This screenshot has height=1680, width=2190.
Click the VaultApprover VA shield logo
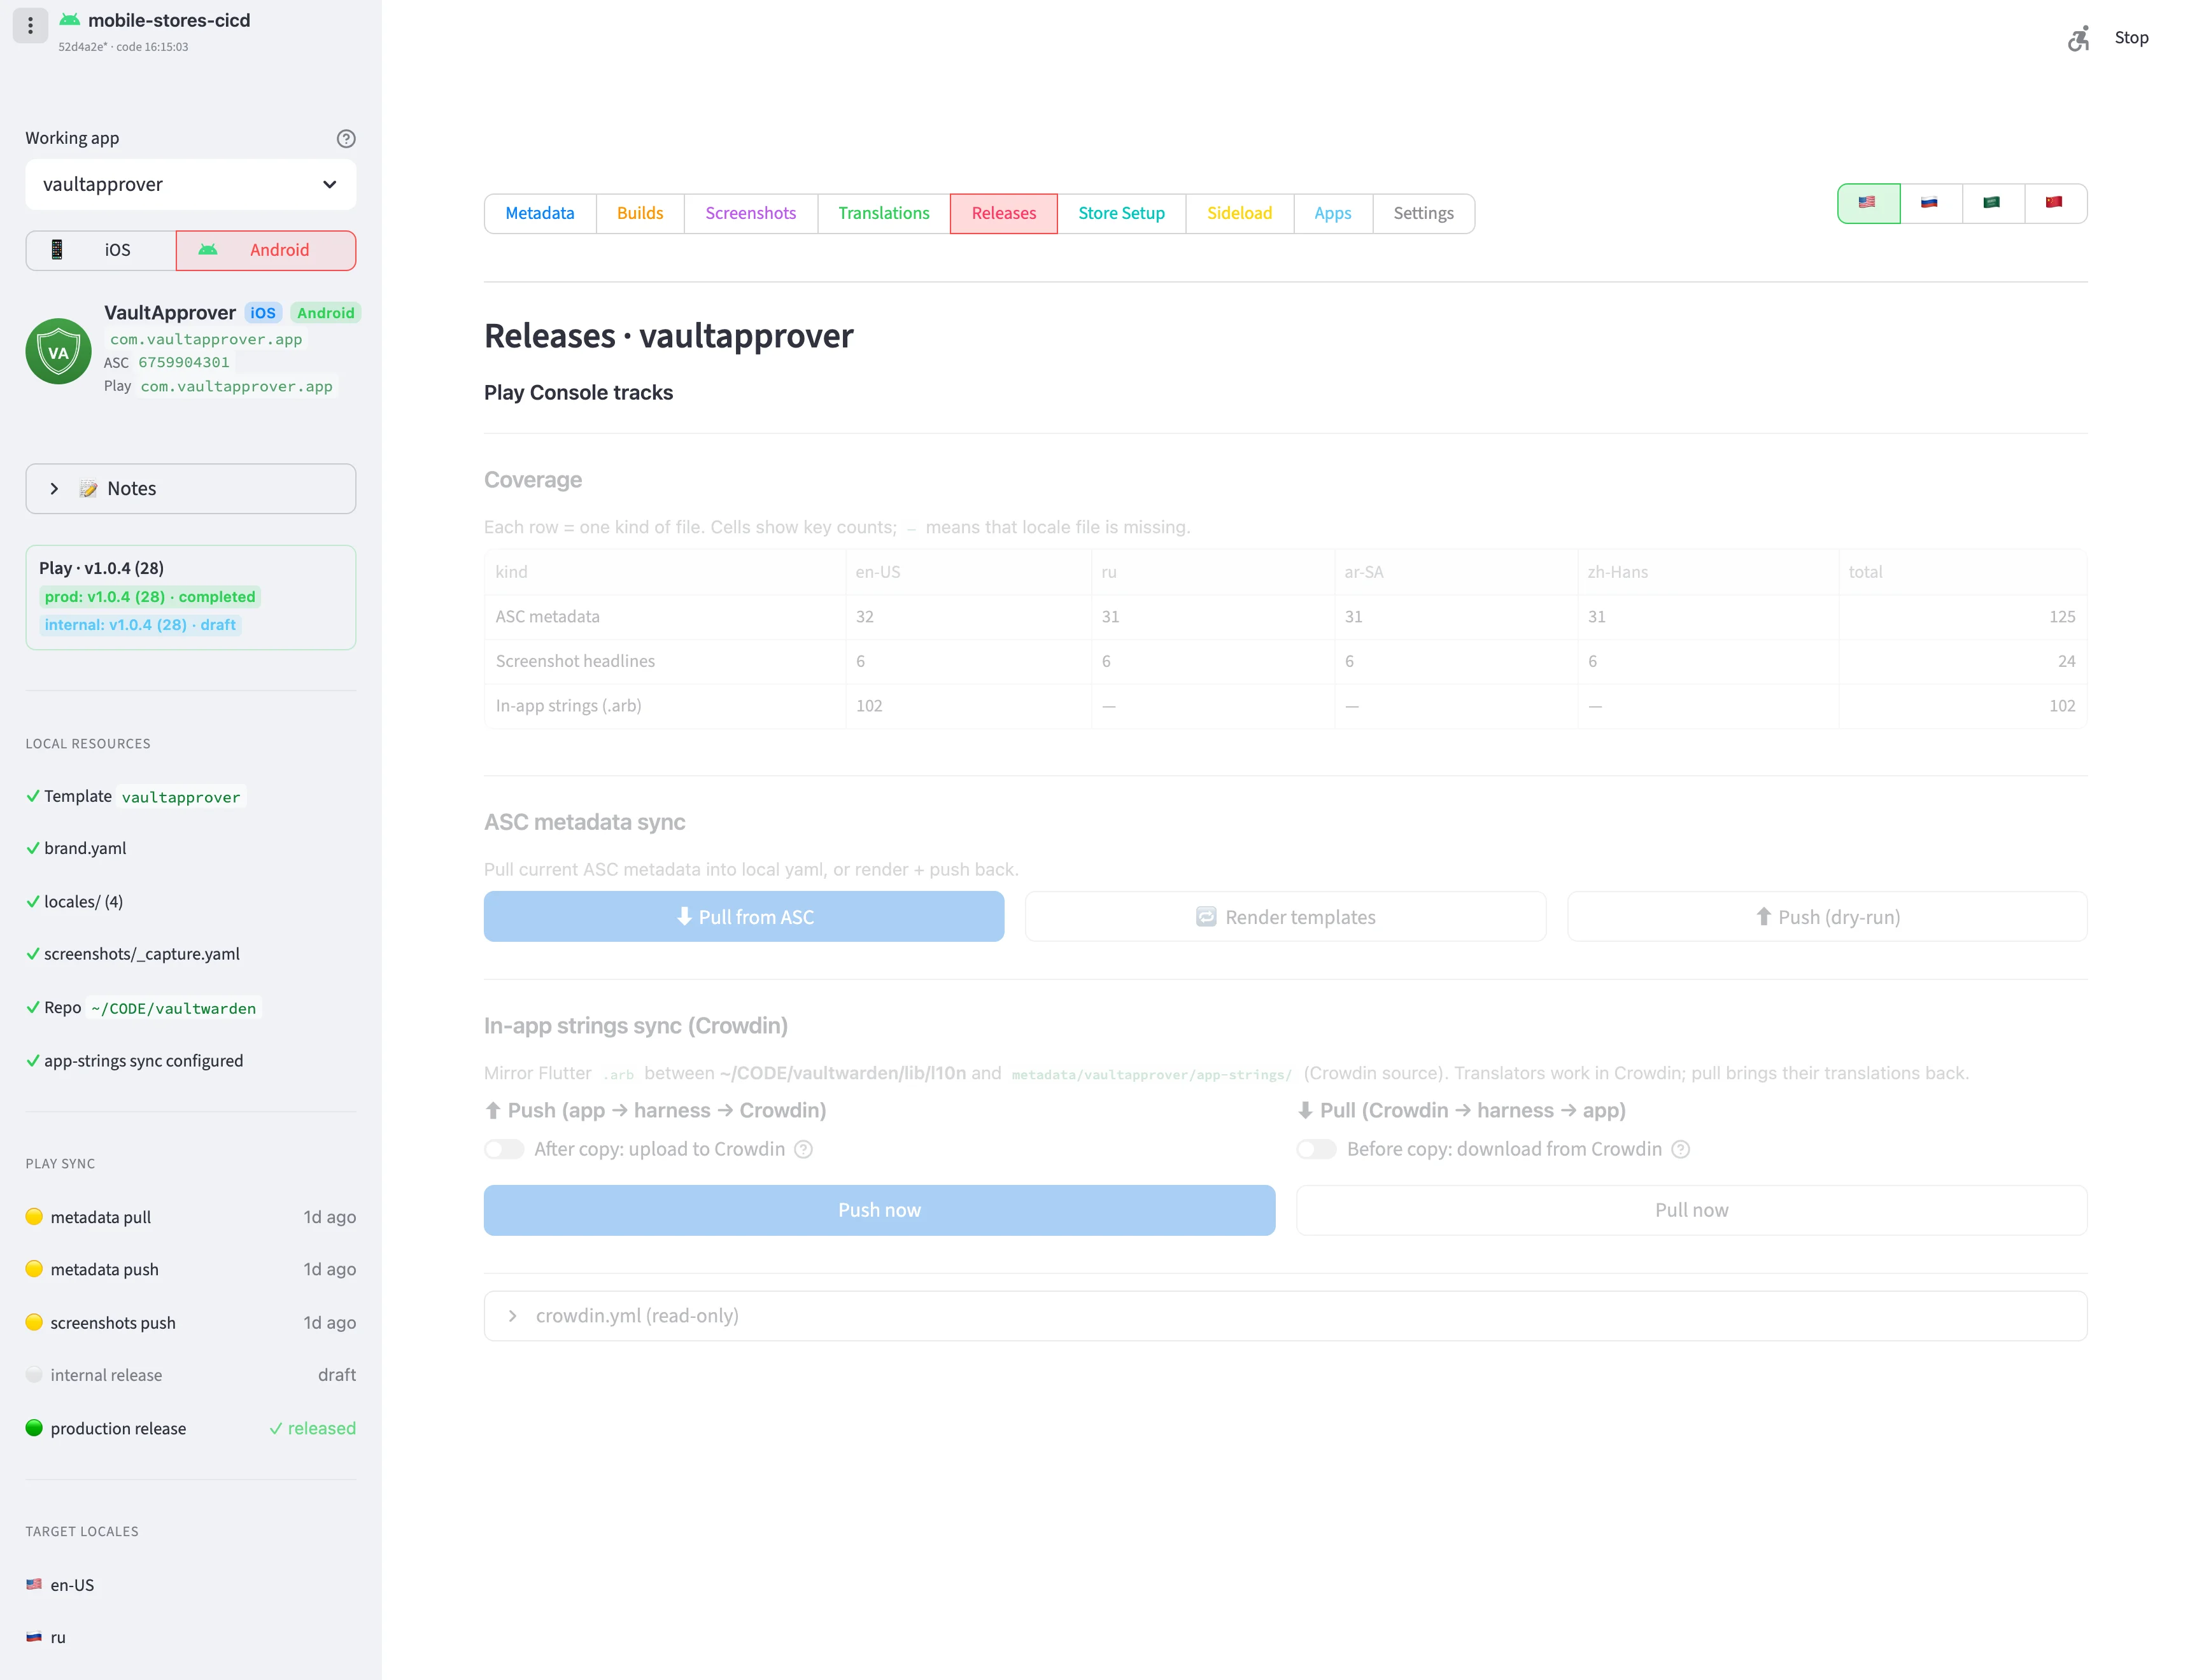coord(58,351)
